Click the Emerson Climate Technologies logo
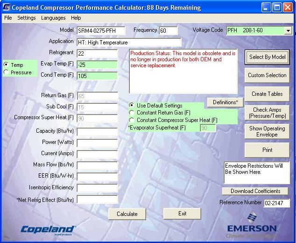 252,225
